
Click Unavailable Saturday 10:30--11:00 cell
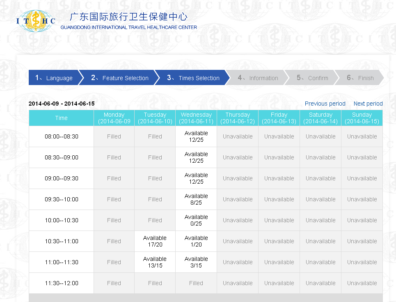[320, 241]
